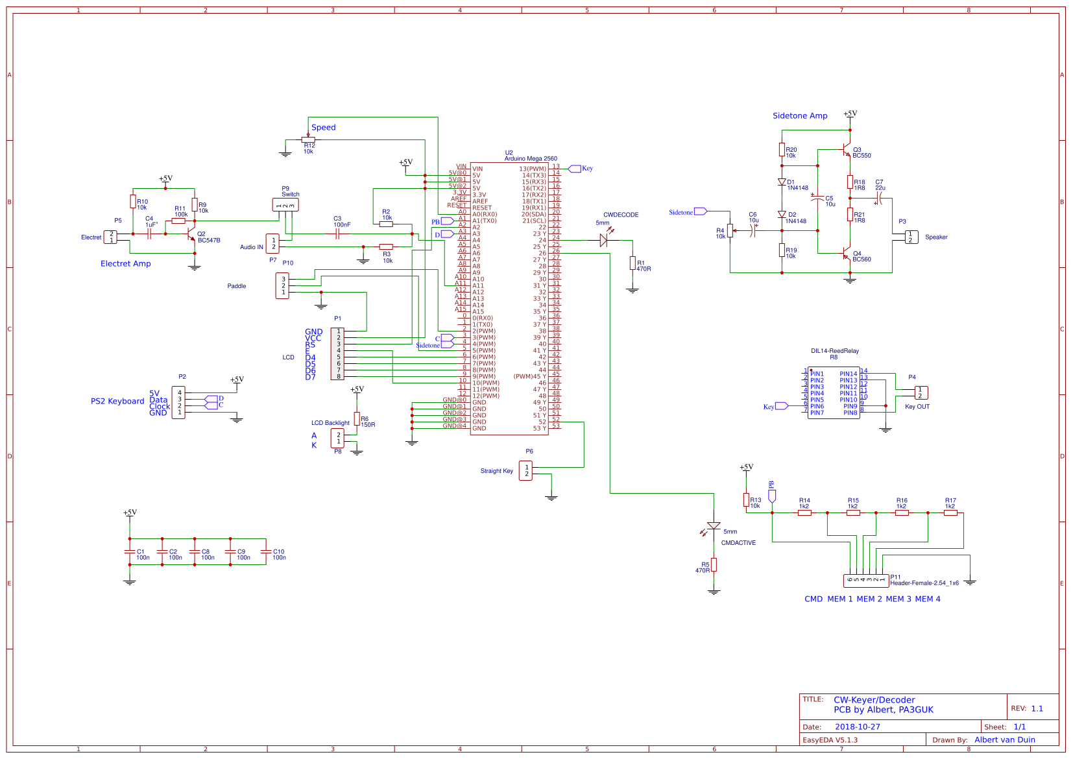Image resolution: width=1073 pixels, height=759 pixels.
Task: Select the R12 Speed potentiometer symbol
Action: click(x=308, y=138)
